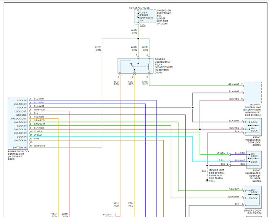
Task: Click 'BLU/RED' wire label at key cylinder switch
Action: point(240,153)
